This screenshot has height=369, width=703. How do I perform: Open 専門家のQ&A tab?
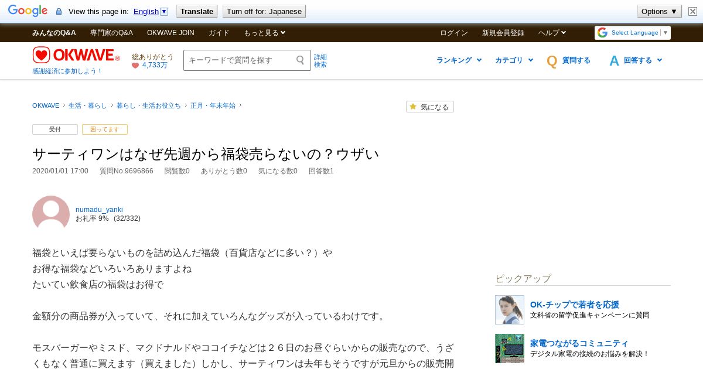[x=111, y=33]
